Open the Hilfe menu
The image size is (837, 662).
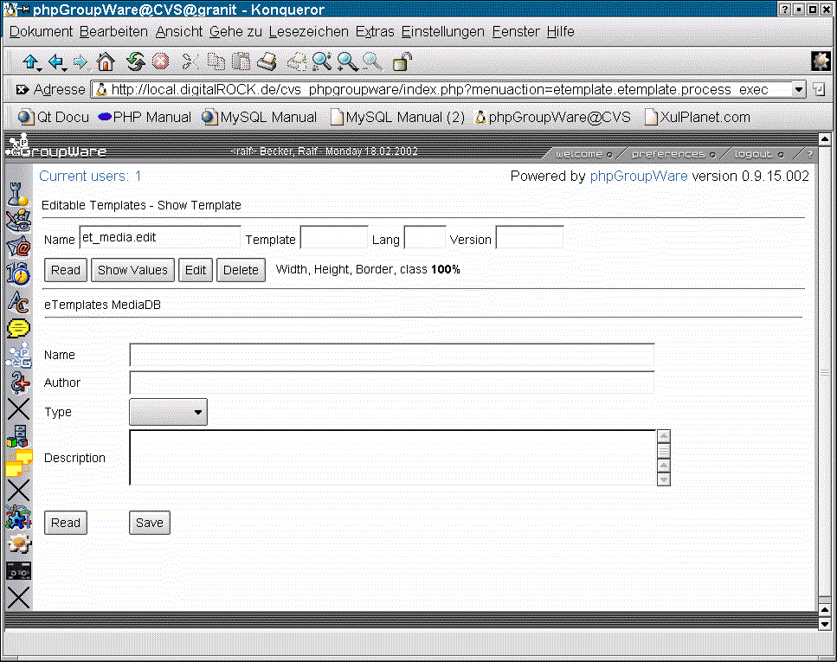click(x=561, y=32)
